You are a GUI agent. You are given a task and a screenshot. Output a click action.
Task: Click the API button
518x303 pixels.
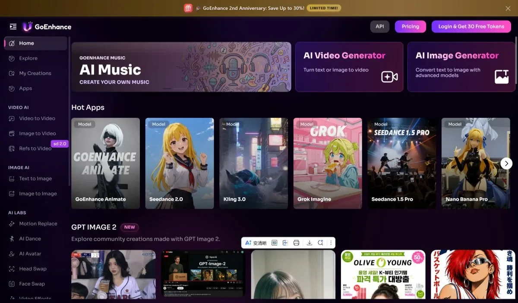(380, 27)
